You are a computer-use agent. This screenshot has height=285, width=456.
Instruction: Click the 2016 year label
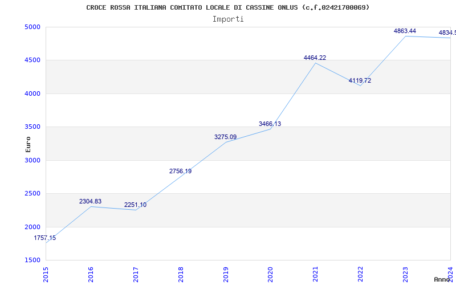click(91, 274)
